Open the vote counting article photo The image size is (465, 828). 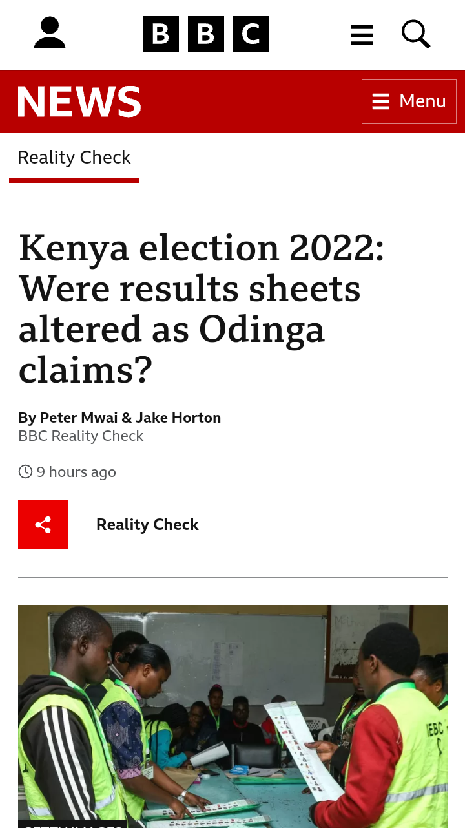(x=232, y=714)
